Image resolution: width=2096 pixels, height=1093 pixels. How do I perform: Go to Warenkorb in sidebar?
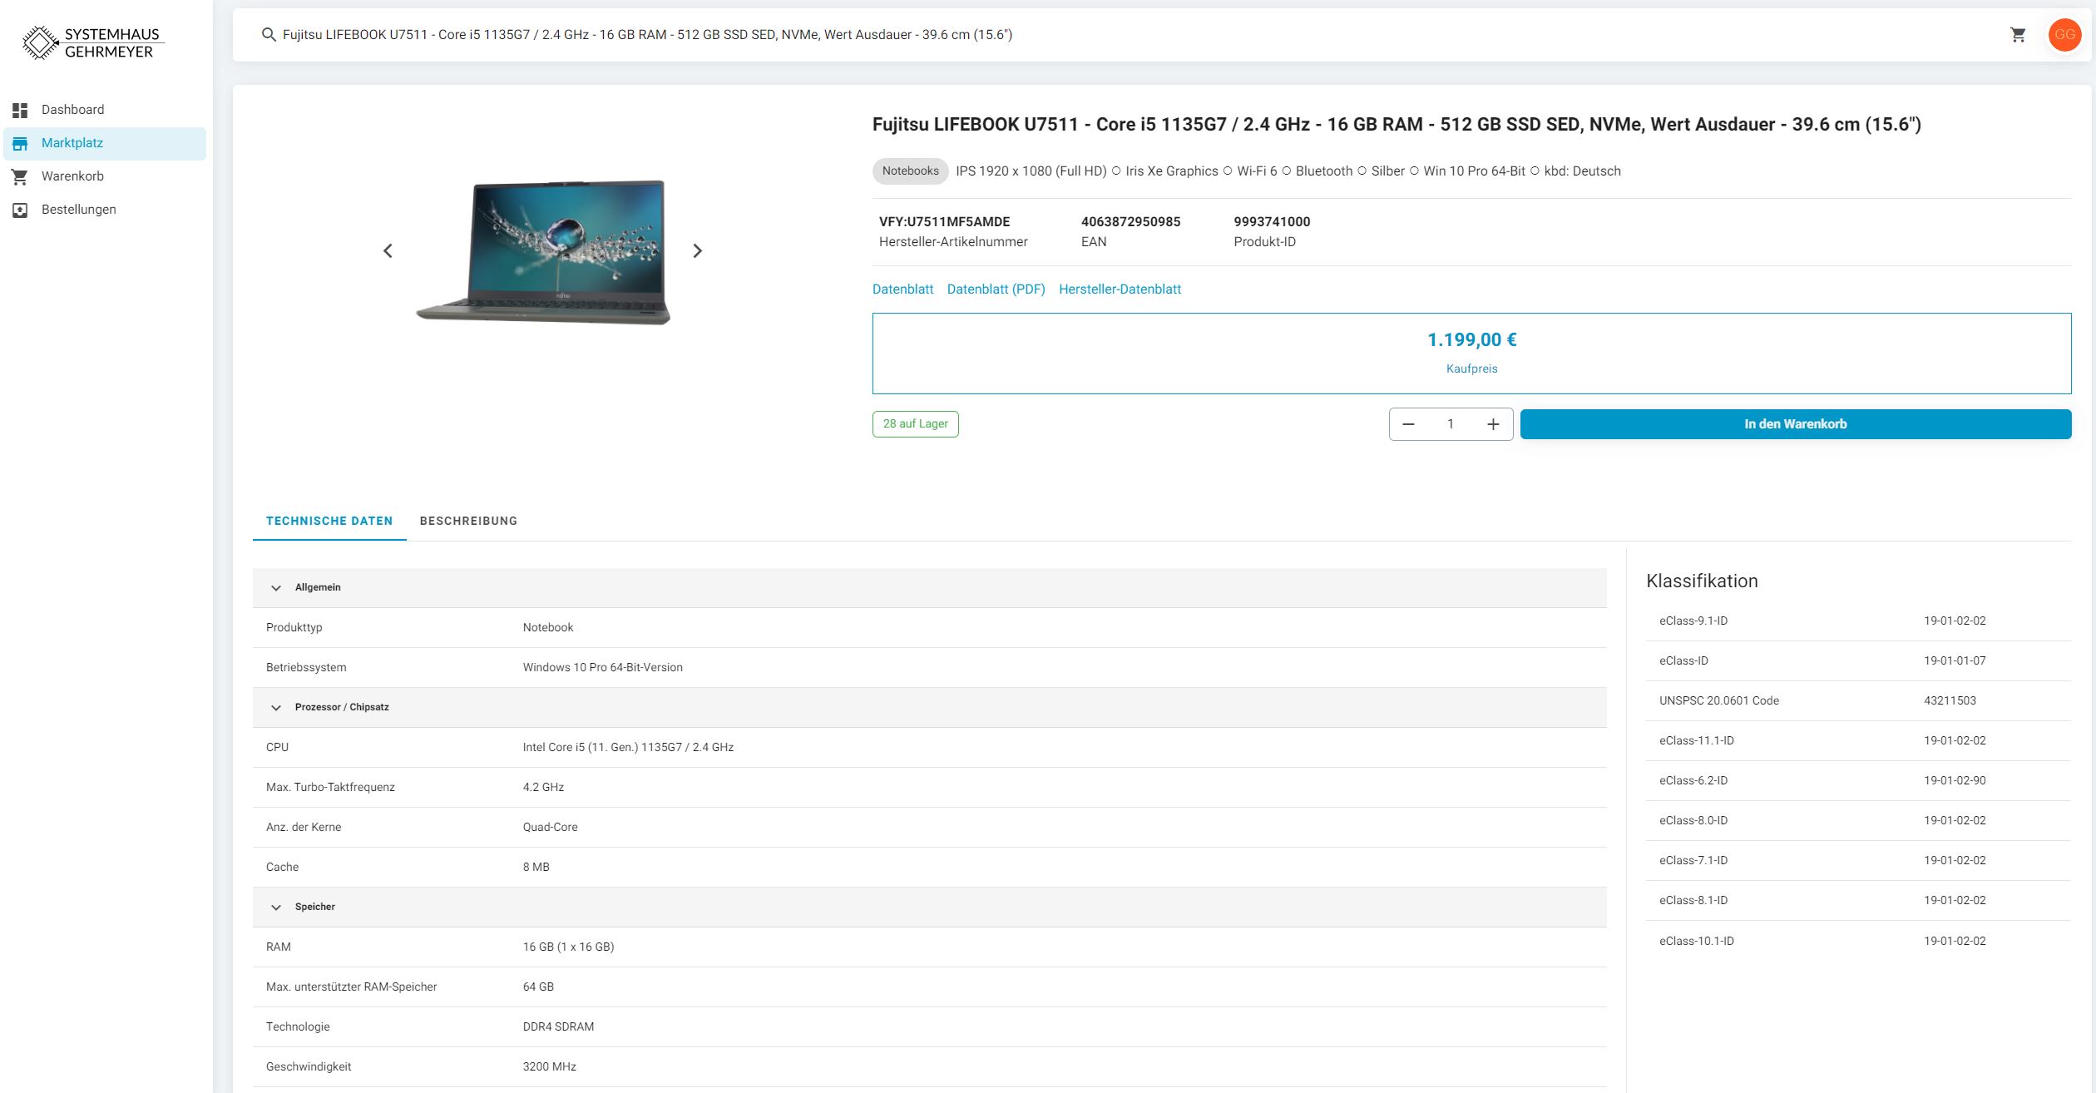point(105,176)
